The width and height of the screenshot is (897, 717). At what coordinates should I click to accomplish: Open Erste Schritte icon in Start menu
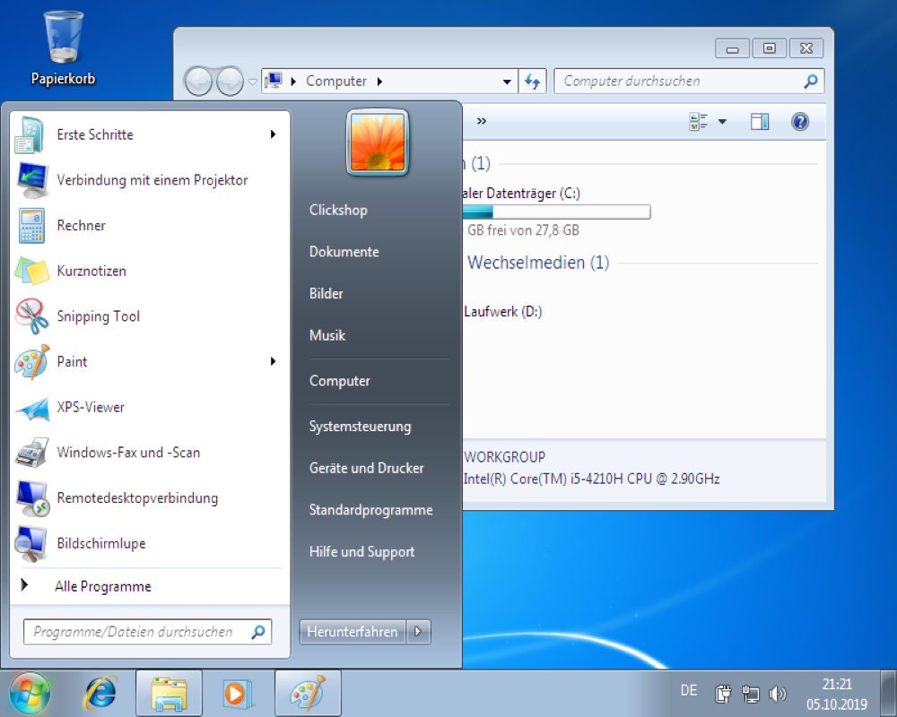(x=30, y=135)
